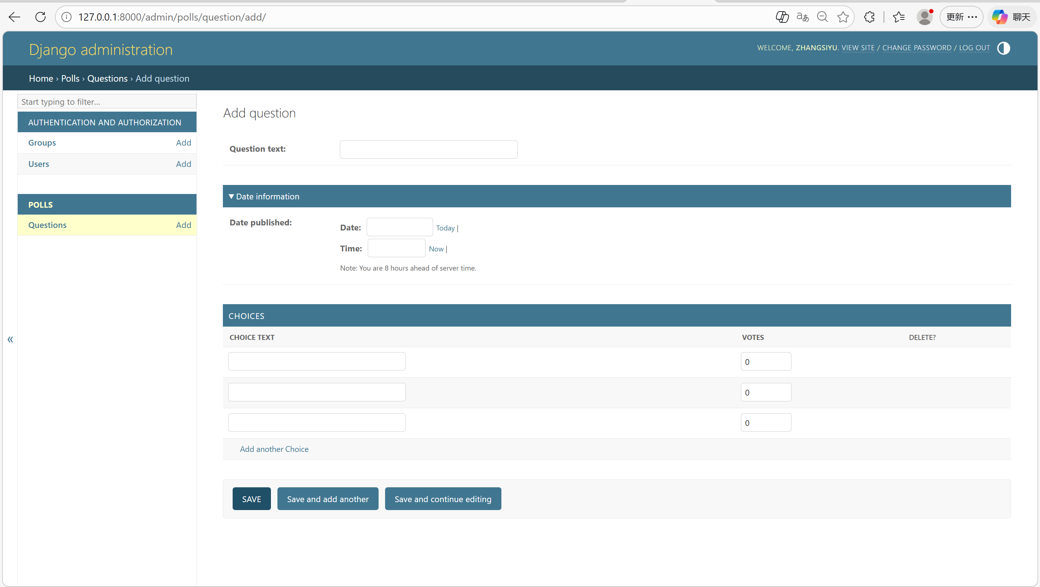Click the browser back arrow
Screen dimensions: 1040x587
14,17
